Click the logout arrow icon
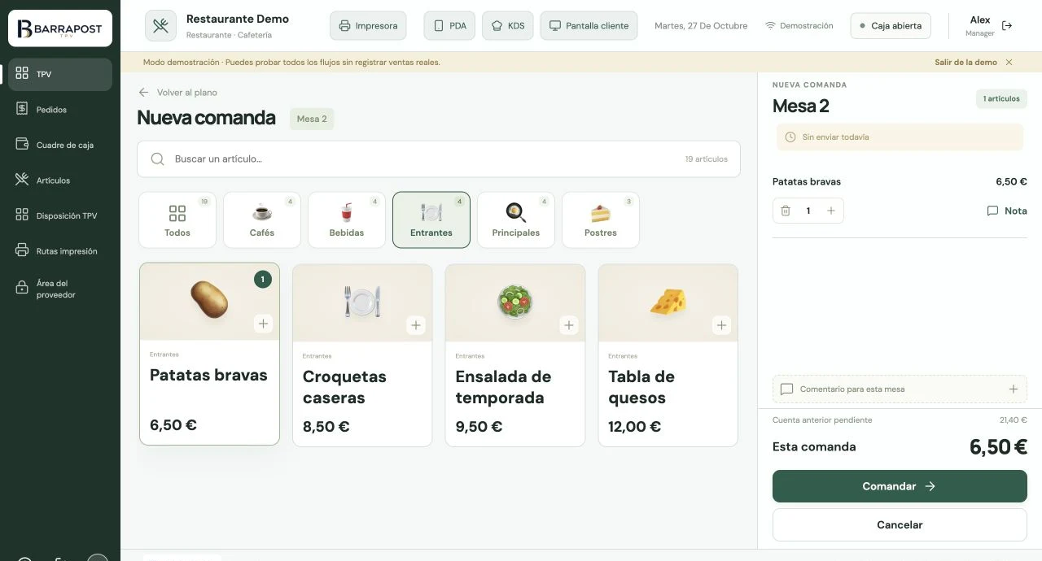Image resolution: width=1042 pixels, height=561 pixels. [1007, 26]
